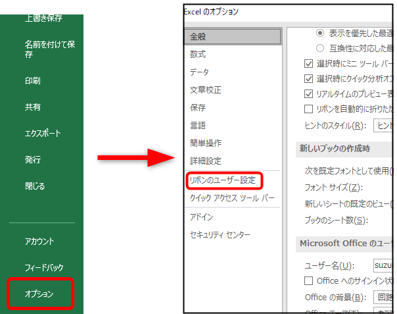Uncheck 選択時にミニ ツール バー checkbox

pyautogui.click(x=308, y=64)
